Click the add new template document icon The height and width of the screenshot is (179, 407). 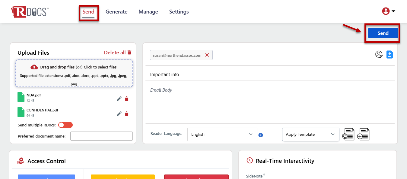coord(363,134)
